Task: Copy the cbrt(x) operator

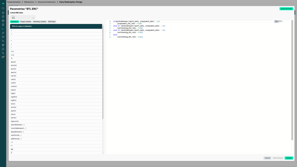Action: (56, 76)
